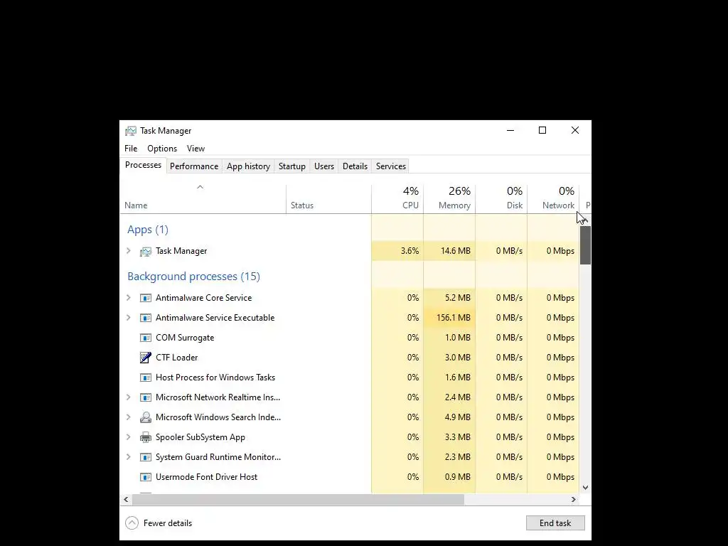Click the Task Manager app row icon
Screen dimensions: 728x546
click(x=145, y=251)
